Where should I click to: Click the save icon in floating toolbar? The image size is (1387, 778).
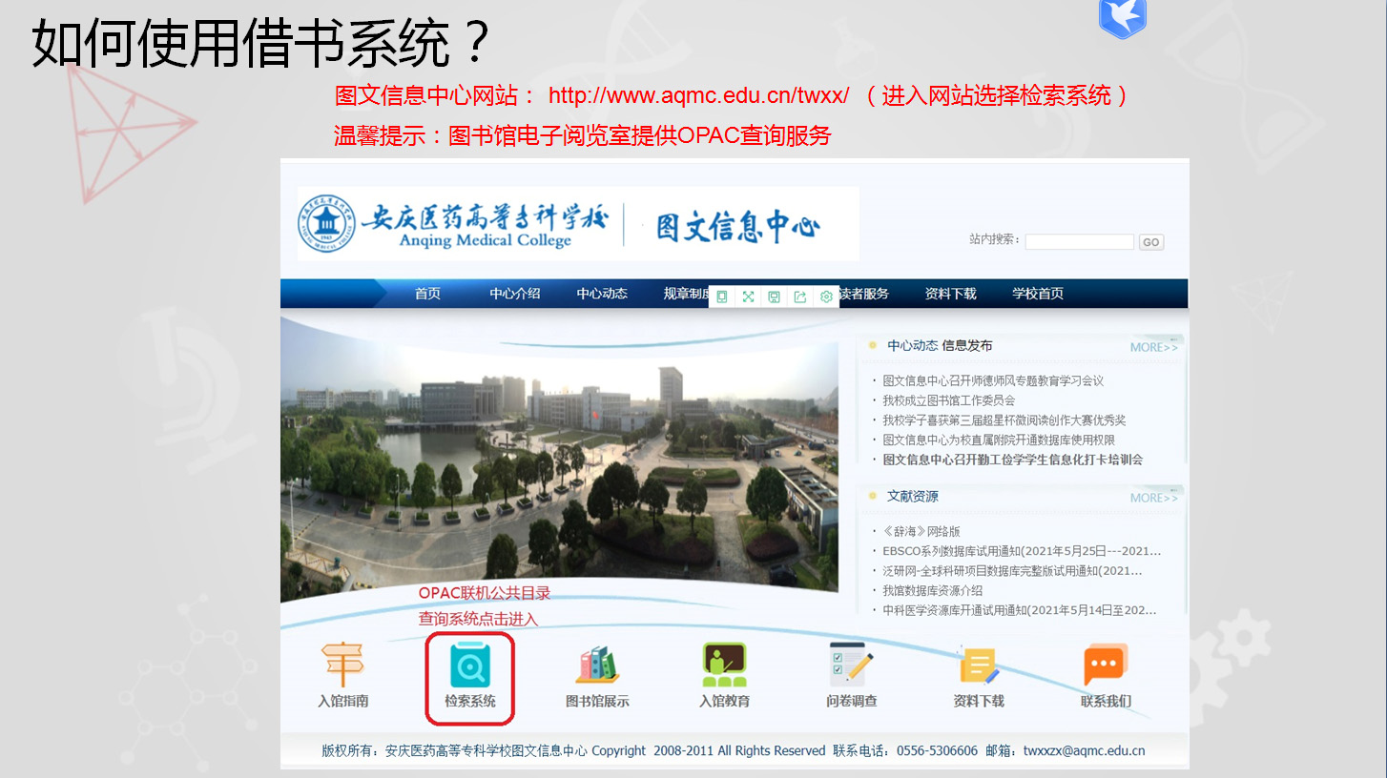pos(774,297)
